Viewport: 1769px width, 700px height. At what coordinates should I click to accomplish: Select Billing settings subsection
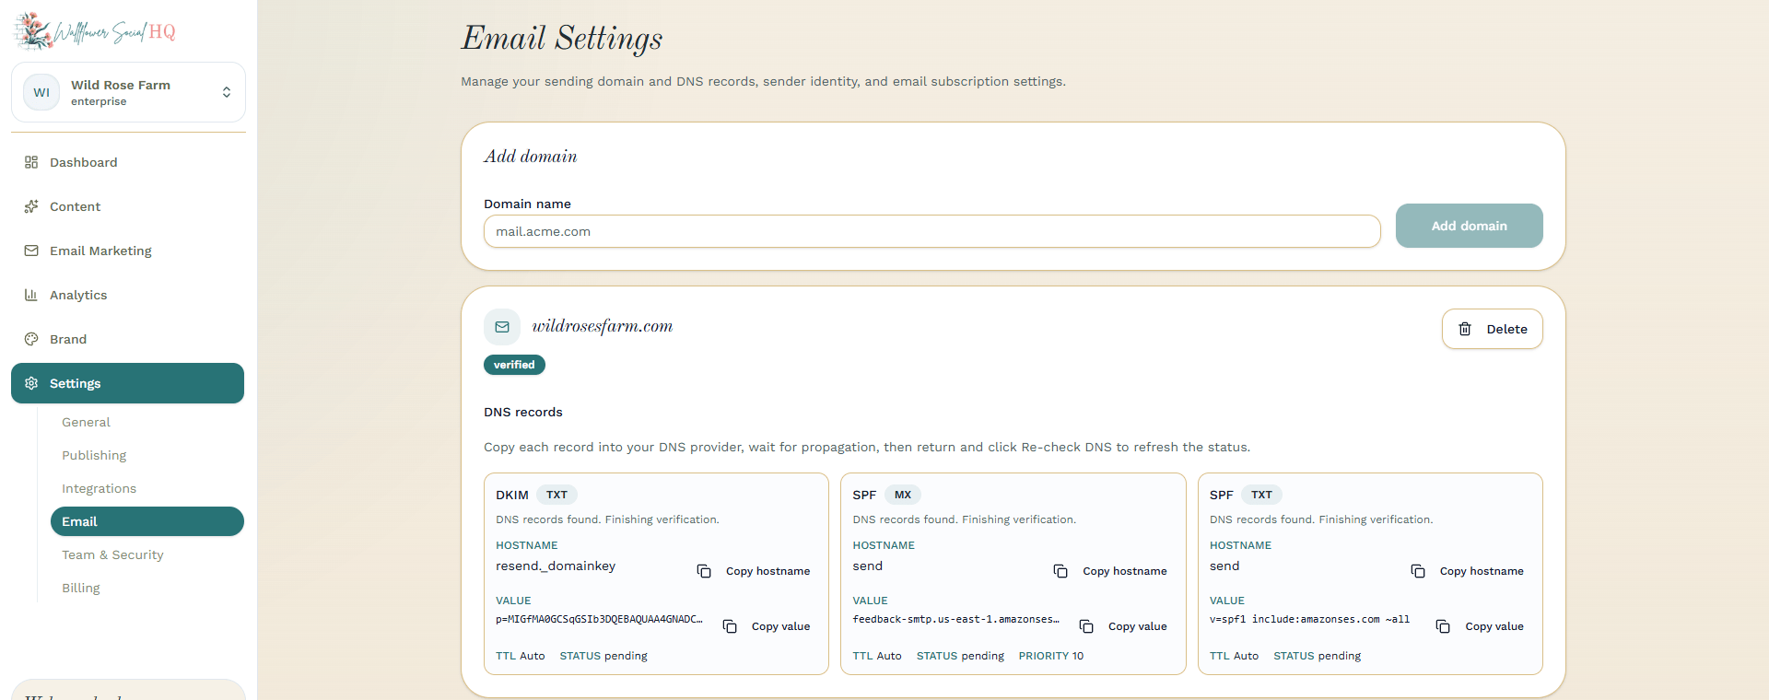tap(147, 588)
